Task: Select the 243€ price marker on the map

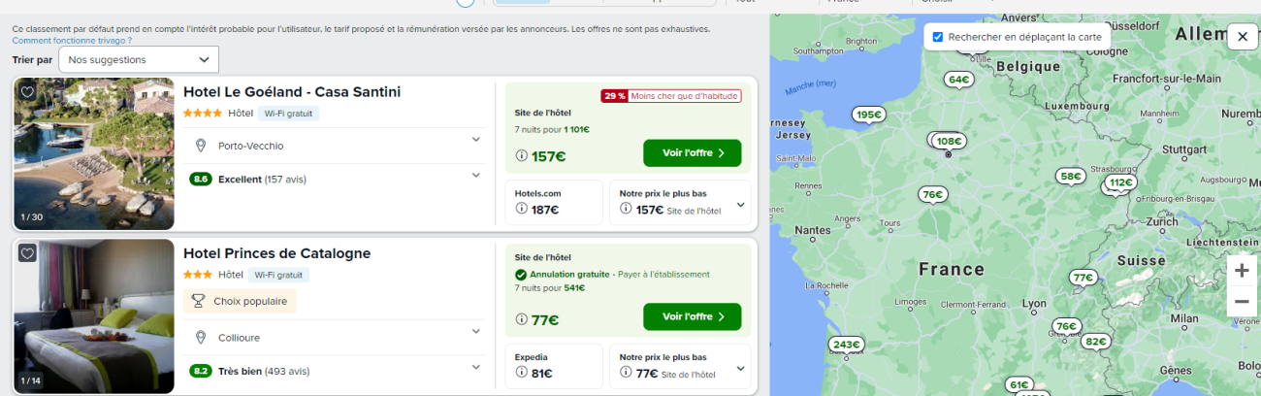Action: [846, 345]
